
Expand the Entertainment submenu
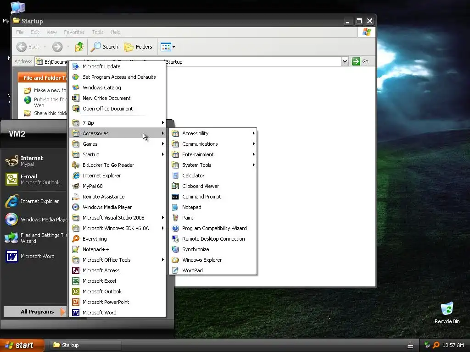213,154
